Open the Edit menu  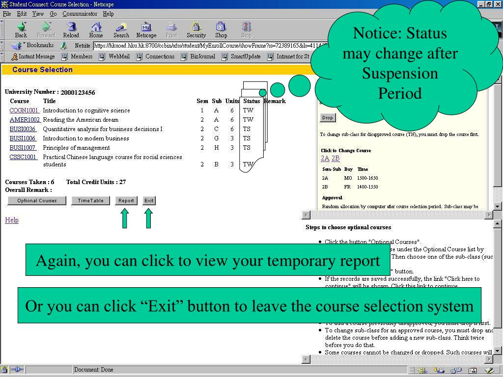coord(22,14)
